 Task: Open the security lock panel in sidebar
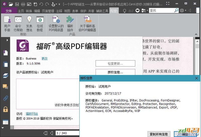[x=5, y=109]
